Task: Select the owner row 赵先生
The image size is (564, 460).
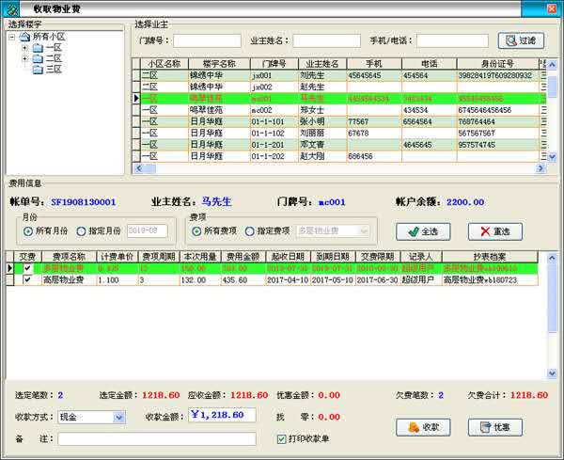Action: (340, 87)
